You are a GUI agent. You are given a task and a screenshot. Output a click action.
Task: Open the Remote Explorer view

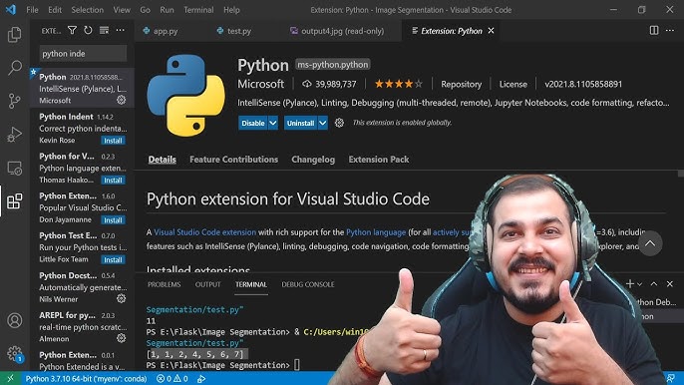pos(14,168)
